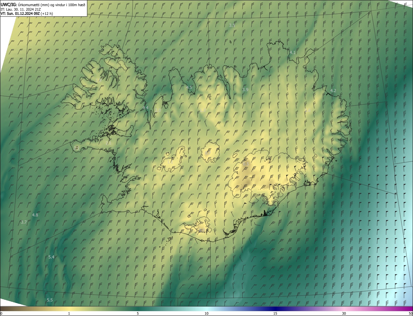Click the colorbar tick label 0
The width and height of the screenshot is (413, 316).
pyautogui.click(x=1, y=313)
